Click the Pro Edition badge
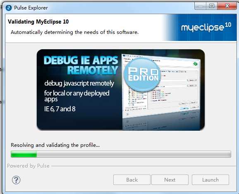Viewport: 239px width, 194px height. [142, 75]
